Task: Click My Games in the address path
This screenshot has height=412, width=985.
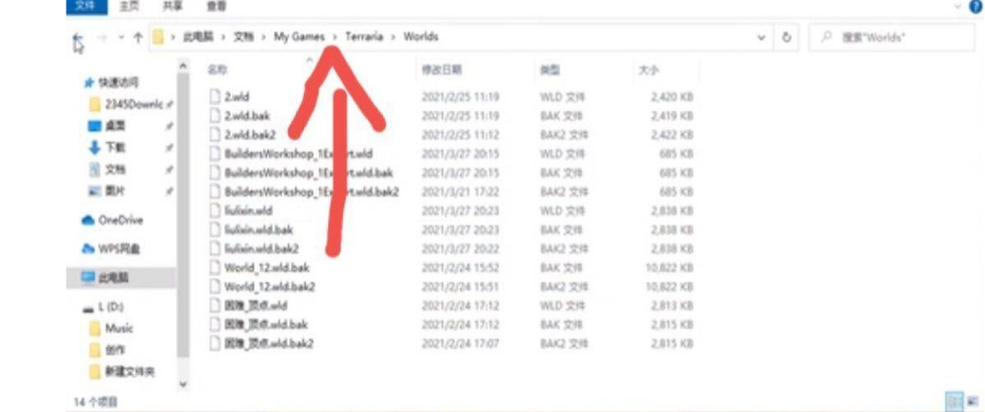Action: coord(299,37)
